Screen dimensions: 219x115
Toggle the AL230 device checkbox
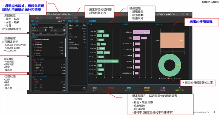pos(35,53)
